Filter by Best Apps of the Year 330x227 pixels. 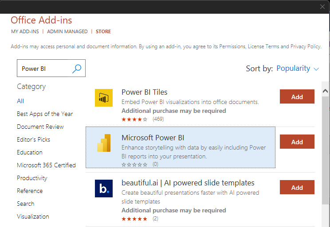coord(45,114)
